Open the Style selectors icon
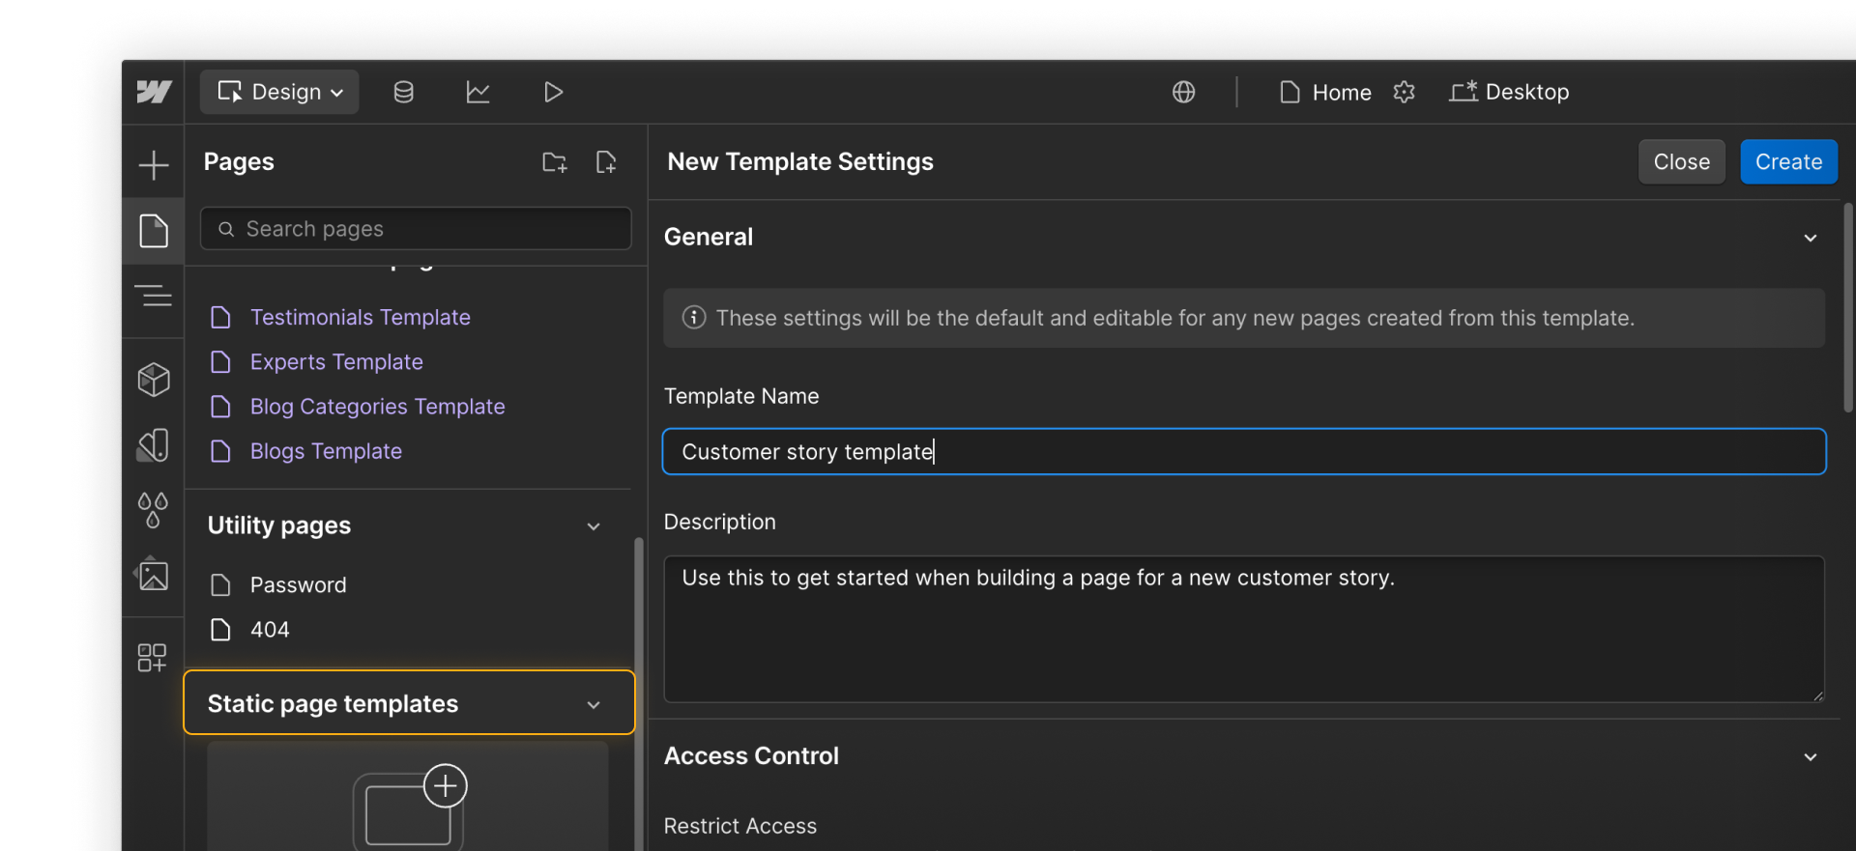Screen dimensions: 1856x851 (154, 445)
